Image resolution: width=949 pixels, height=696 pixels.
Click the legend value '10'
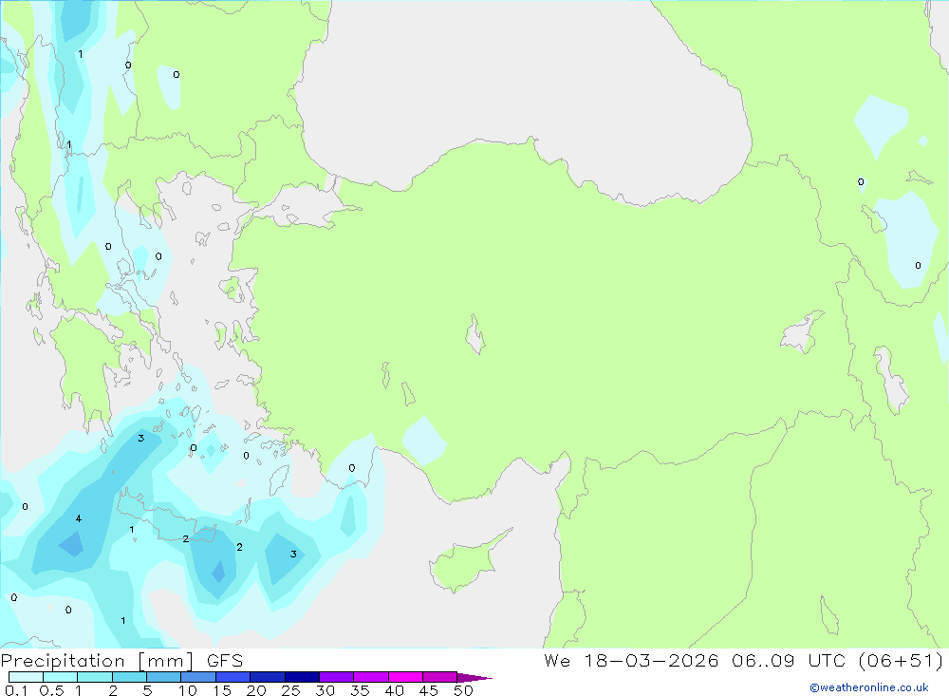click(x=187, y=690)
